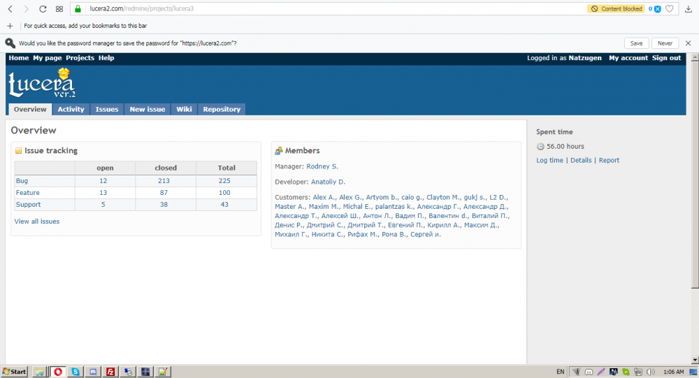Open the Speed Dial grid icon
The height and width of the screenshot is (378, 699).
pyautogui.click(x=59, y=9)
